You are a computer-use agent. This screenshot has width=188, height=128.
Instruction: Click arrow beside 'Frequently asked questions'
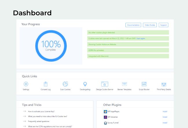[x=25, y=121]
